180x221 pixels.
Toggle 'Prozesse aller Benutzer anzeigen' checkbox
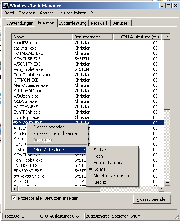tap(14, 198)
